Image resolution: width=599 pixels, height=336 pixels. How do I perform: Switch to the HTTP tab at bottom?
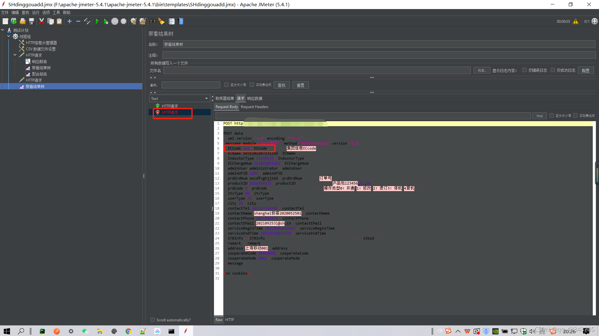229,320
